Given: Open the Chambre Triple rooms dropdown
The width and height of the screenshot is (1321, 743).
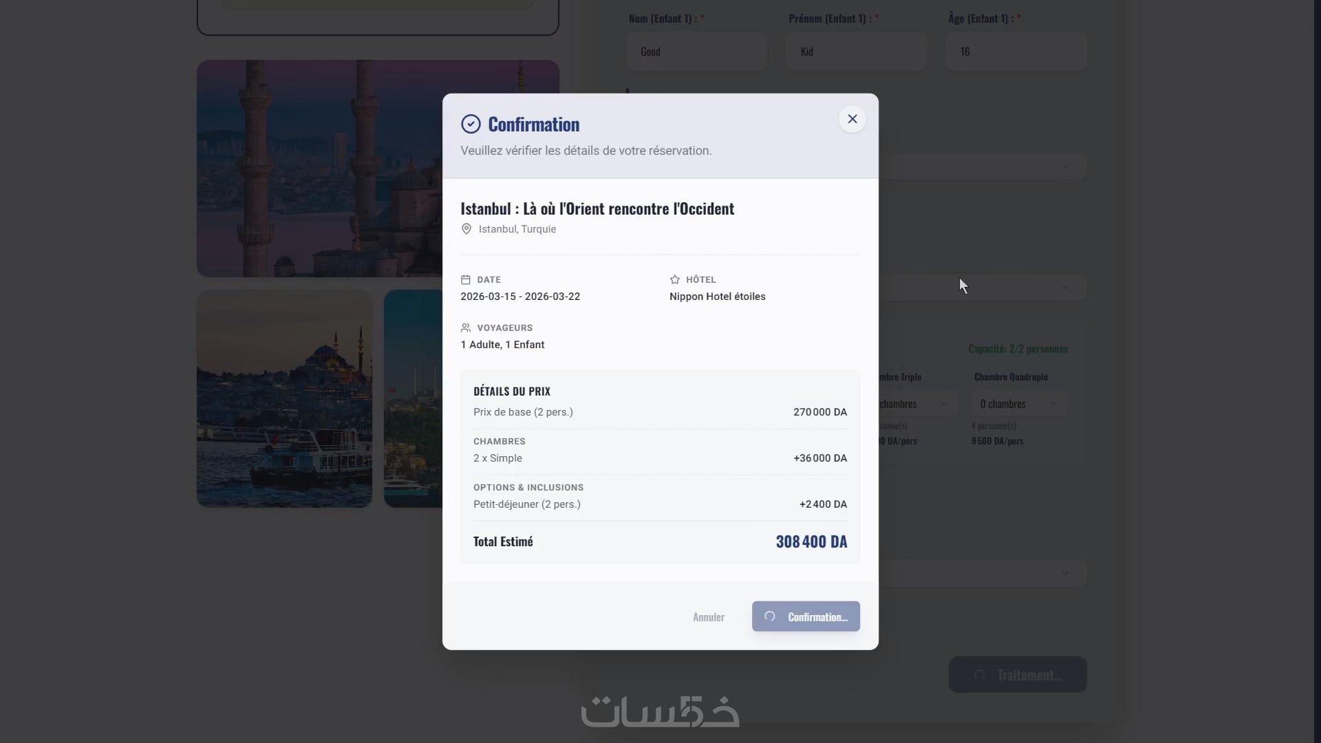Looking at the screenshot, I should (919, 404).
